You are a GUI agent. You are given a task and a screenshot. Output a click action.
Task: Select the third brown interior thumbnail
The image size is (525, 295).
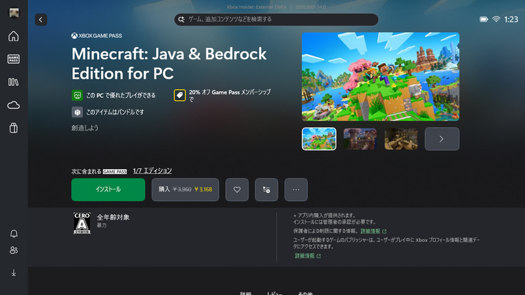tap(401, 139)
